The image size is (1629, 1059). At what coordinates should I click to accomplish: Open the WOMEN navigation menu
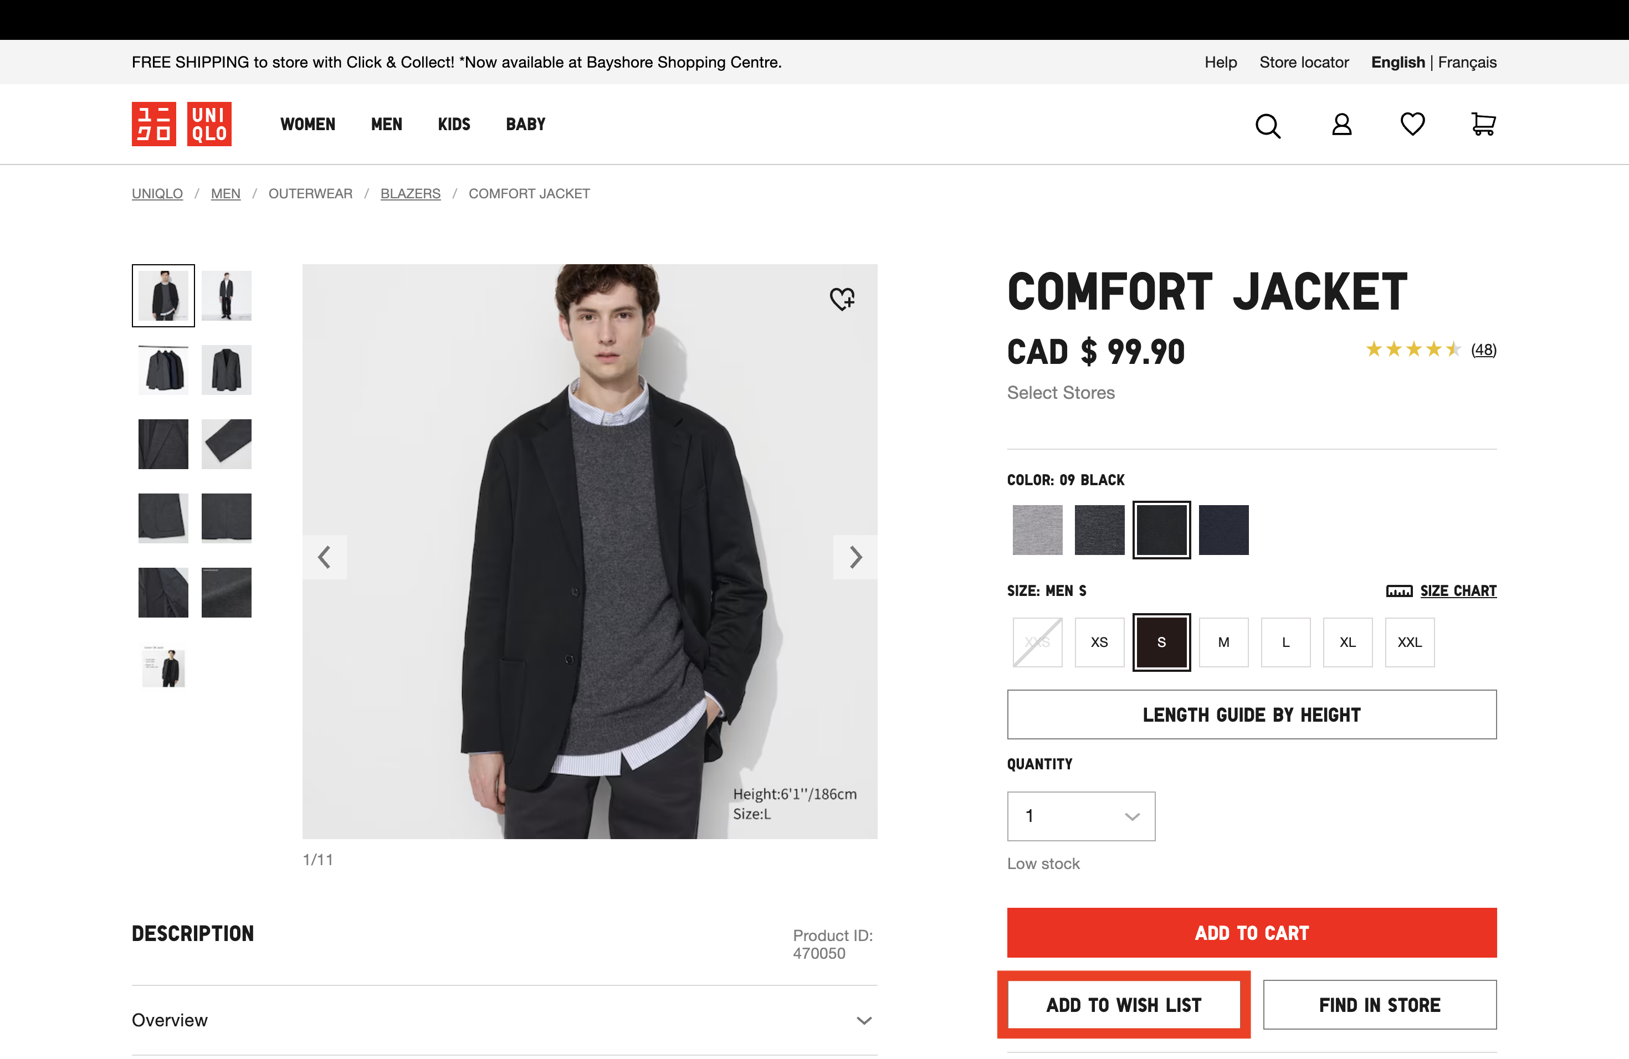tap(308, 124)
